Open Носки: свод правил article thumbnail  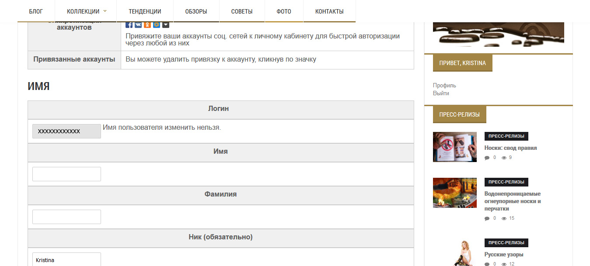[x=455, y=147]
